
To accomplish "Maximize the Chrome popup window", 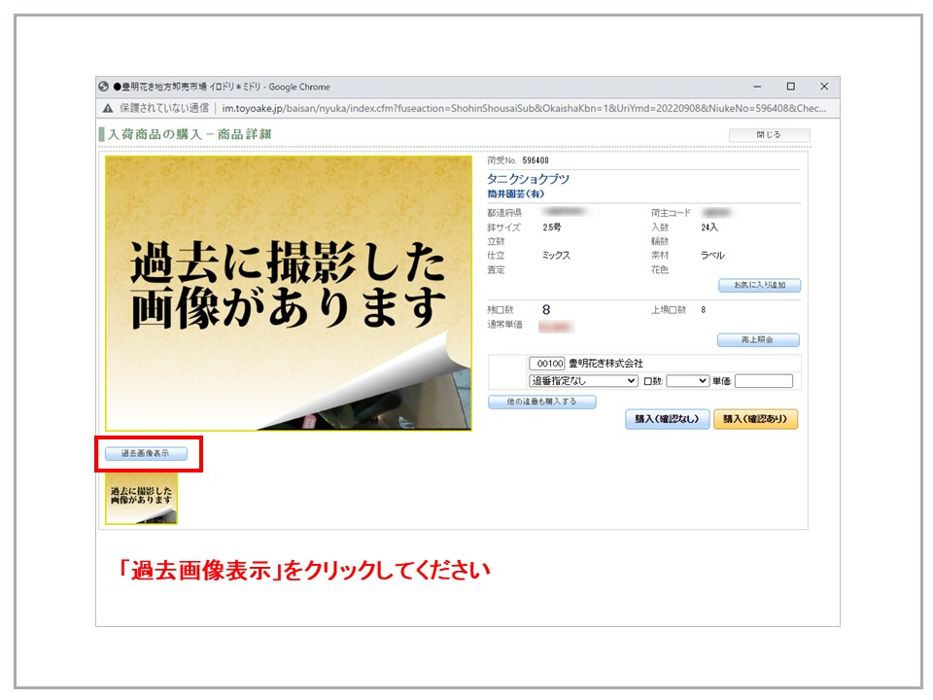I will 790,87.
